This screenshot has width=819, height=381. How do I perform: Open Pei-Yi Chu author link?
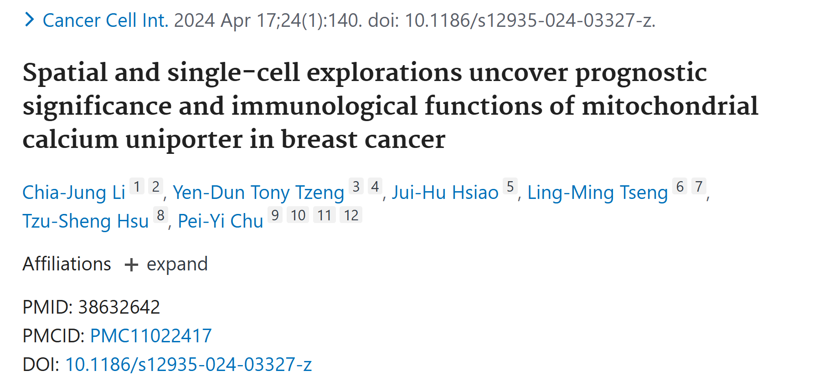pos(221,221)
